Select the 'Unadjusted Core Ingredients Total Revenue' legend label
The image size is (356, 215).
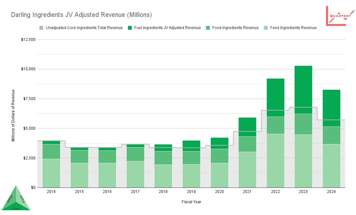point(84,28)
